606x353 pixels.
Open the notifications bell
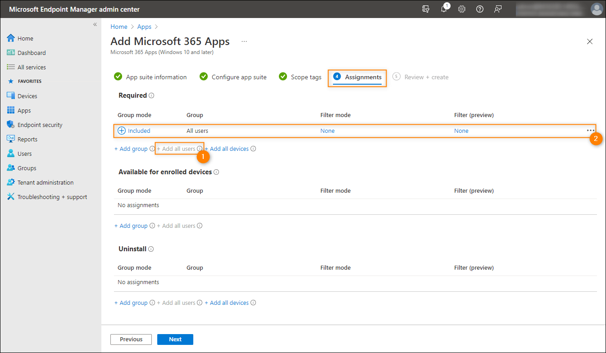coord(444,9)
